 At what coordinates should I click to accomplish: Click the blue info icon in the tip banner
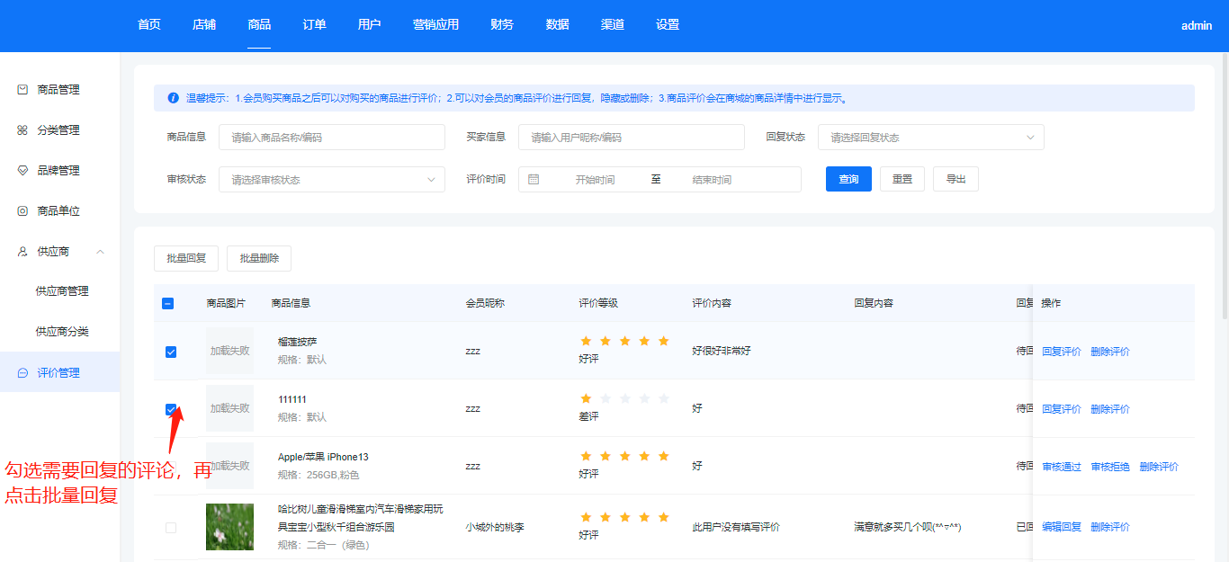click(x=173, y=98)
